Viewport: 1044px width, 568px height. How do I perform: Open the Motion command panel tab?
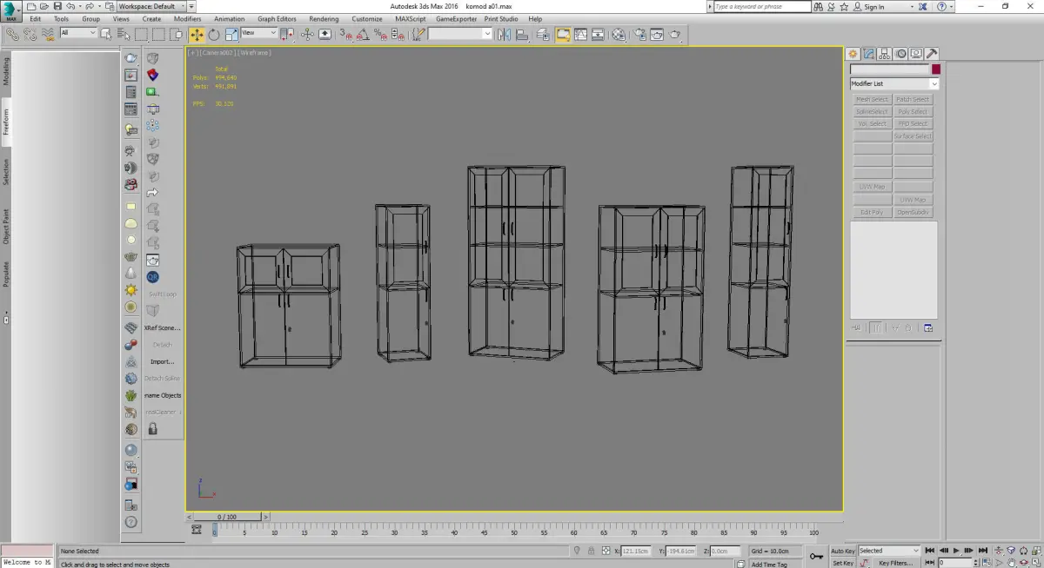tap(901, 54)
